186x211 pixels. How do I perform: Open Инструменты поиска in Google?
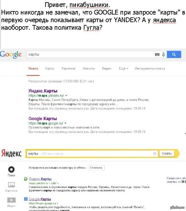[x=150, y=69]
